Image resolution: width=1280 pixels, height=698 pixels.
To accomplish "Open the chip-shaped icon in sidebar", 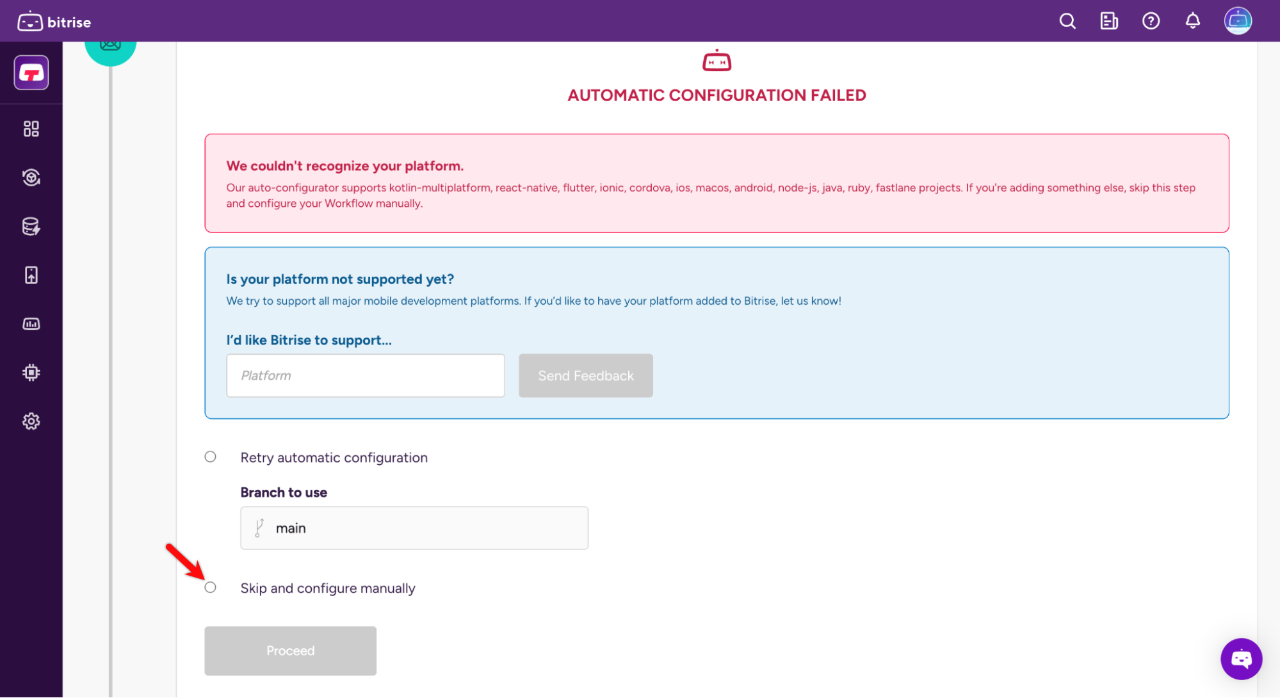I will 31,373.
